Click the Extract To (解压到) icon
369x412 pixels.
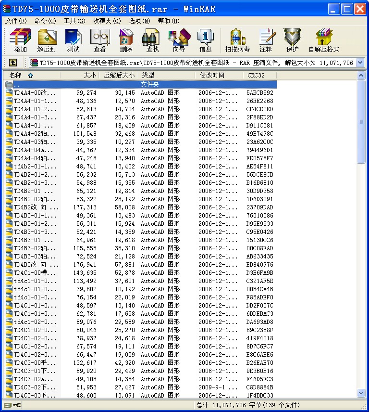click(47, 40)
